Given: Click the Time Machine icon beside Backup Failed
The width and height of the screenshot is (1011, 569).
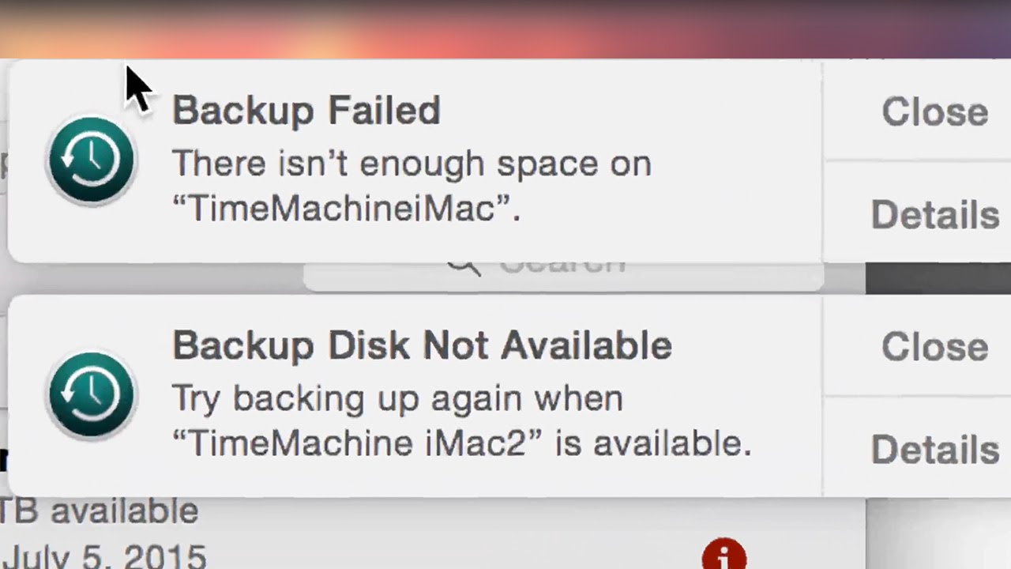Looking at the screenshot, I should tap(91, 160).
